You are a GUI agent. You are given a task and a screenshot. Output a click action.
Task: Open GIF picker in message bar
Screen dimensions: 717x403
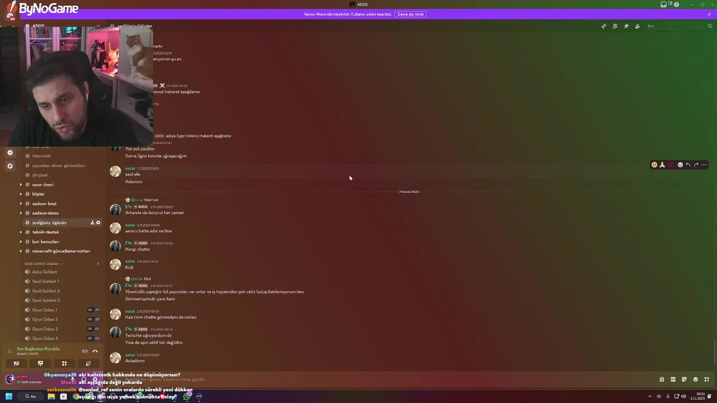pos(673,379)
